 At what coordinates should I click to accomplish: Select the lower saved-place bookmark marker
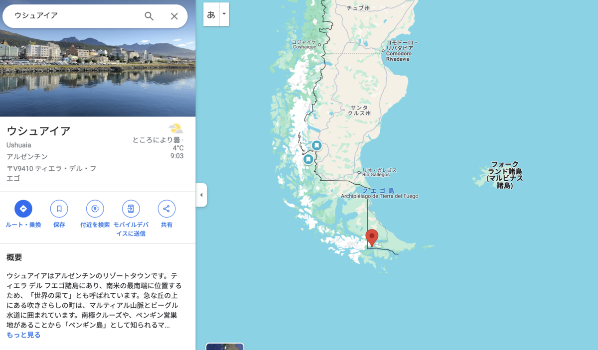pos(308,159)
